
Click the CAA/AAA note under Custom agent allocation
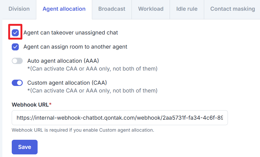click(x=92, y=91)
